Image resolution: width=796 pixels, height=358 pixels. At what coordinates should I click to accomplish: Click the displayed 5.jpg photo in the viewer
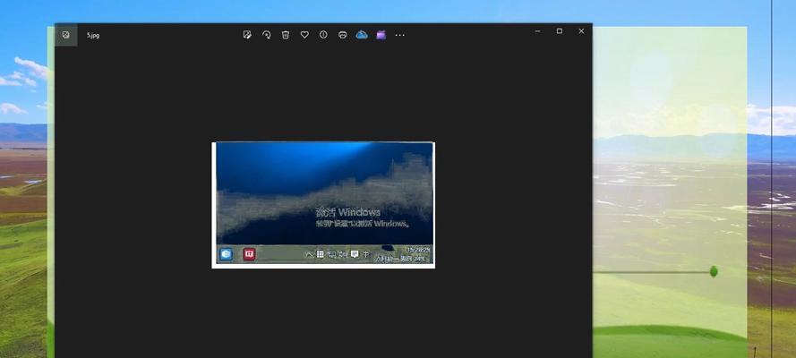tap(323, 205)
